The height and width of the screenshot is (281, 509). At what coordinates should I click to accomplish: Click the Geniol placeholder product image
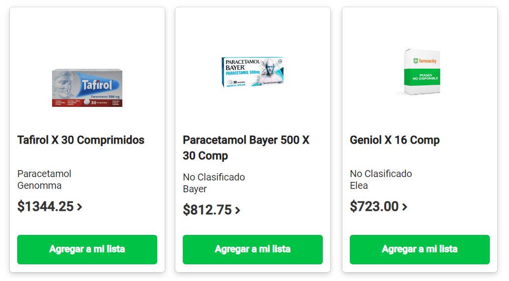tap(421, 72)
